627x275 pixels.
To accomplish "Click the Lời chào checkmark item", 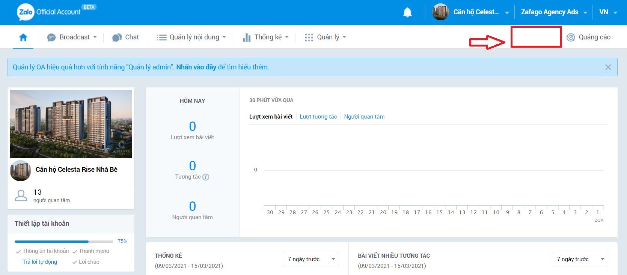I will (86, 262).
